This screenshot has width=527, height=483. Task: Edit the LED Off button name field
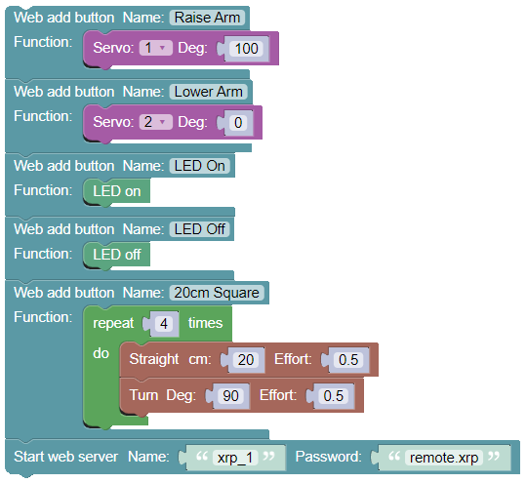(x=200, y=229)
